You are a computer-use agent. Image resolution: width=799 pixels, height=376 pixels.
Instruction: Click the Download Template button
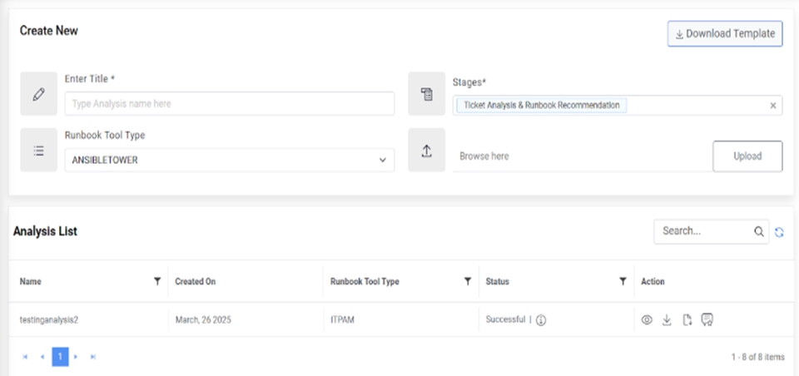click(x=725, y=34)
